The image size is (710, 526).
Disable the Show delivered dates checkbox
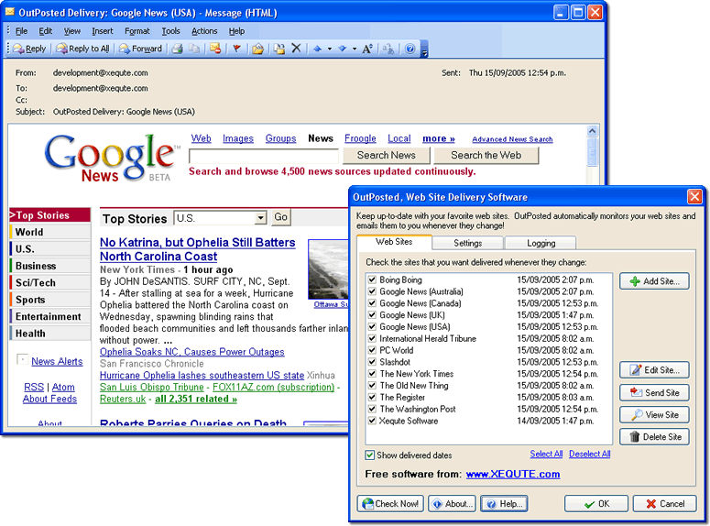tap(370, 455)
